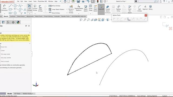
Task: Select the Smart Dimension tool
Action: pyautogui.click(x=4, y=8)
